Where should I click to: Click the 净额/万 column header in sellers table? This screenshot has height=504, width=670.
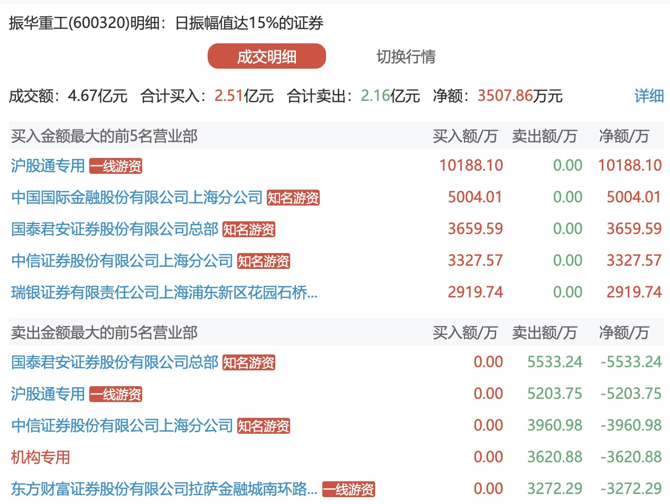coord(624,333)
